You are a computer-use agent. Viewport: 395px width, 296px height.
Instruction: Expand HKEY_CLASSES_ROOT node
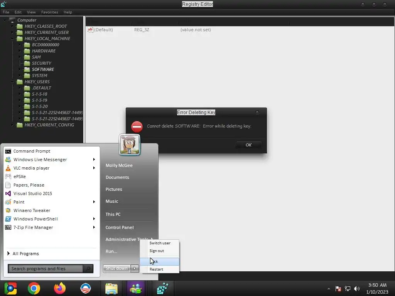(x=12, y=26)
